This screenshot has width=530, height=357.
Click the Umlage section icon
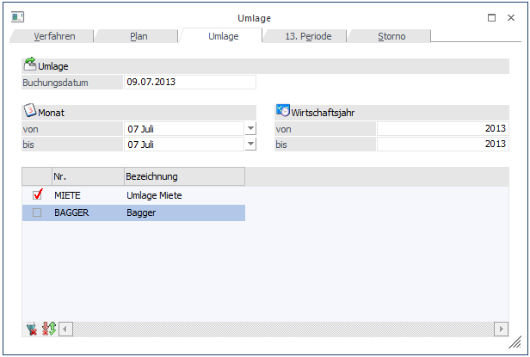click(29, 65)
